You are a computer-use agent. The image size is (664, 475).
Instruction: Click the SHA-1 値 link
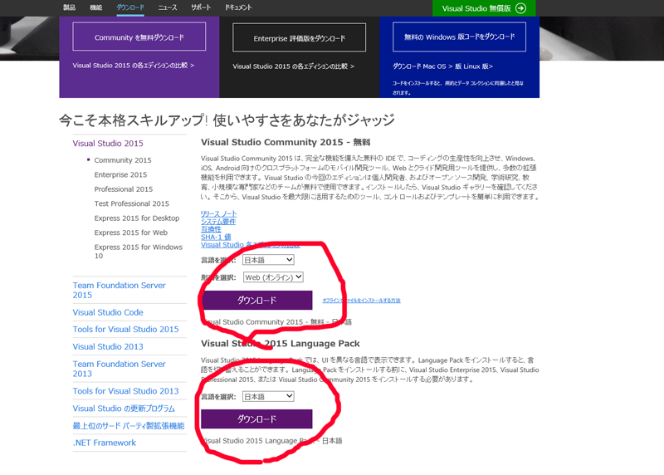(x=215, y=237)
